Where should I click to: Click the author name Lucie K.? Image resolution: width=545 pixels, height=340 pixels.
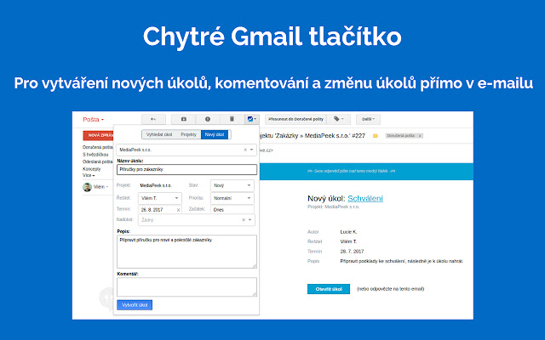point(348,232)
